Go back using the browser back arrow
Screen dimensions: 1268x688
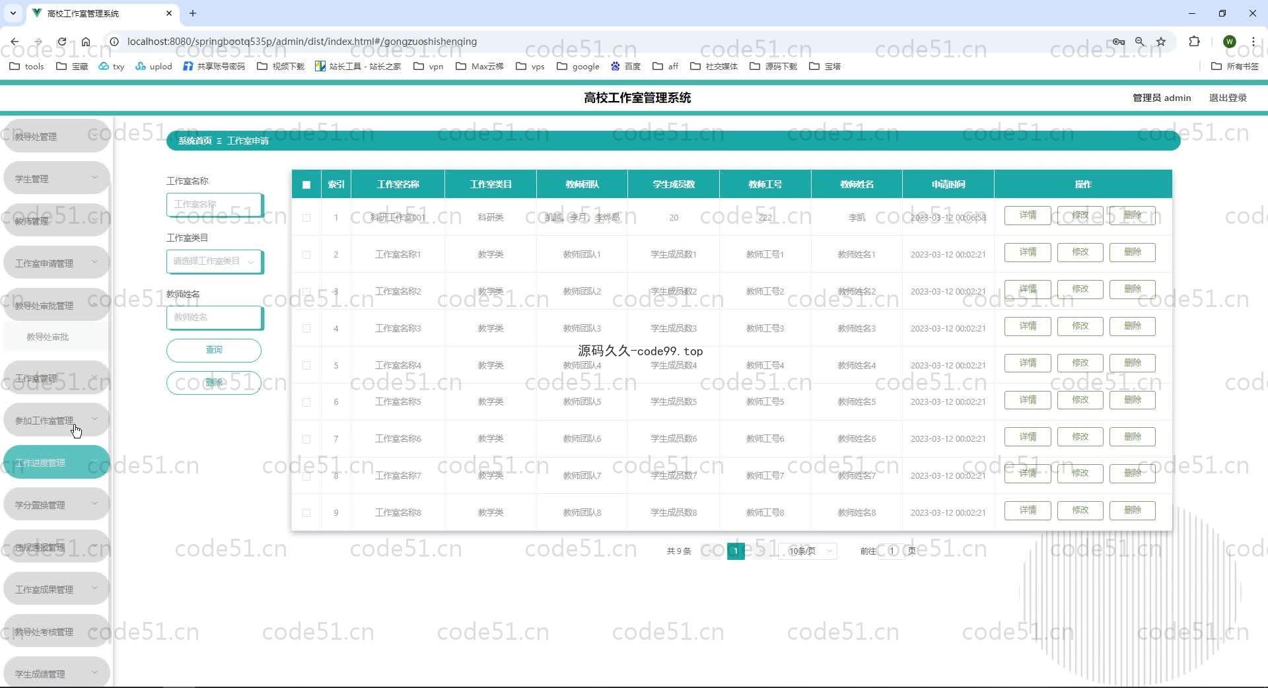point(15,42)
